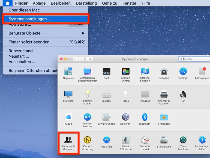The image size is (210, 158).
Task: Open the Bearbeiten menu
Action: (61, 3)
